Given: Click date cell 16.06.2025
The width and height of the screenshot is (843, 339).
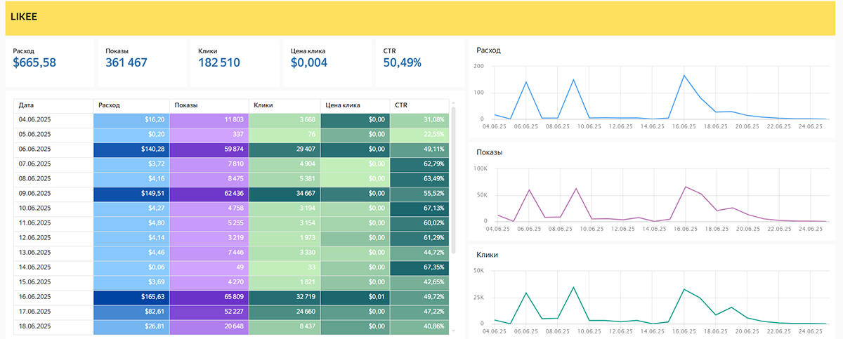Looking at the screenshot, I should pos(53,297).
